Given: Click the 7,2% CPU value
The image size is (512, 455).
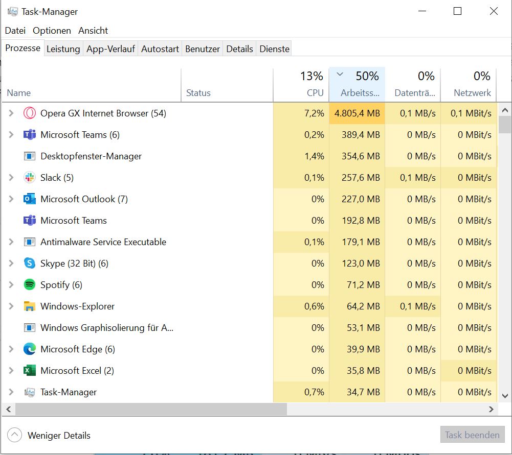Looking at the screenshot, I should coord(314,113).
